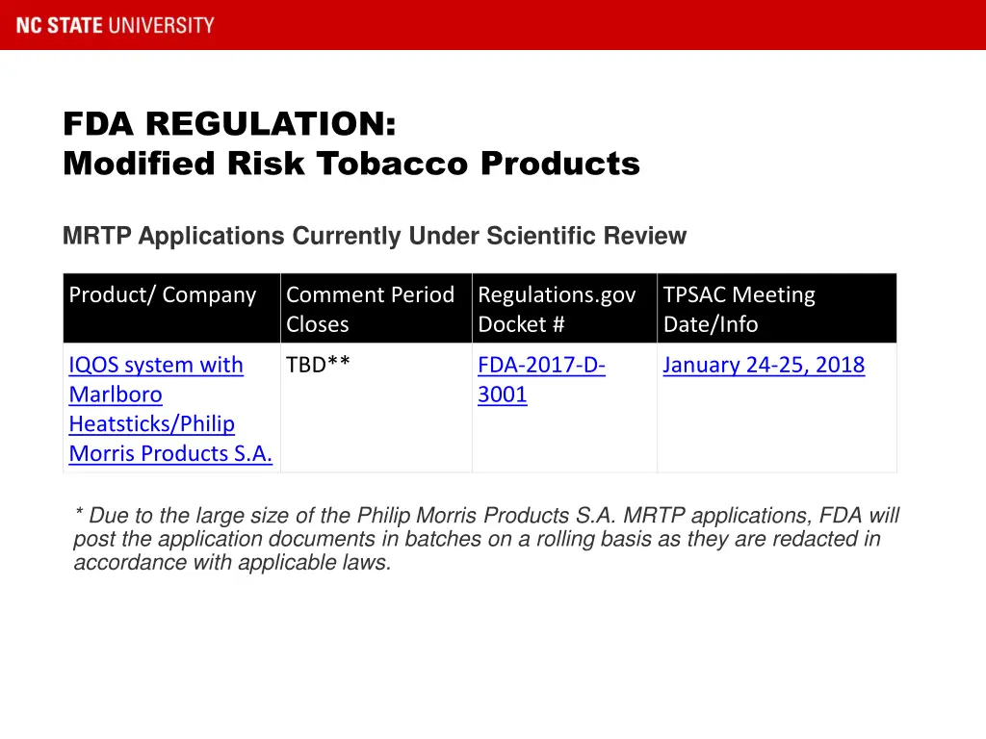Select the TBD** table cell
The width and height of the screenshot is (986, 739).
click(318, 366)
